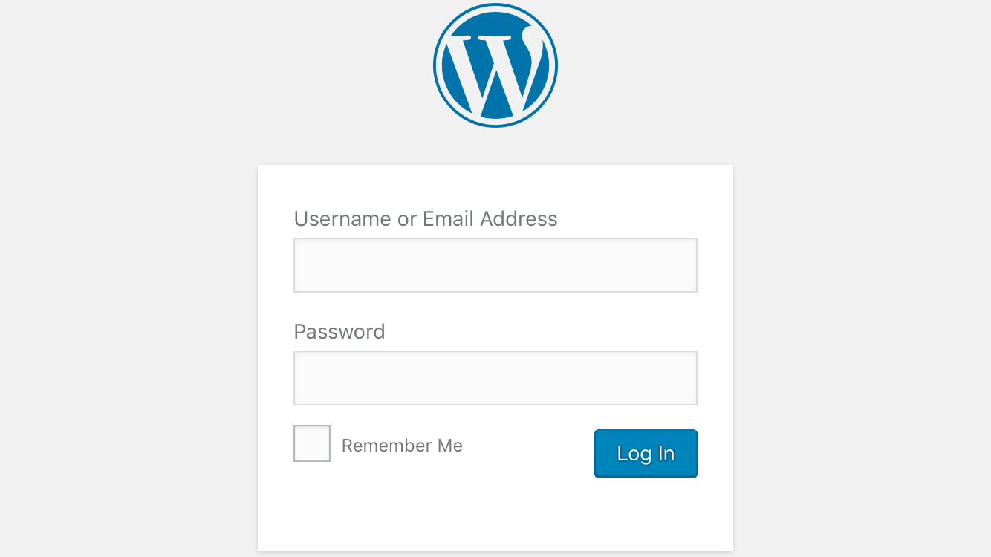The image size is (991, 557).
Task: Click the WordPress logo
Action: [495, 65]
